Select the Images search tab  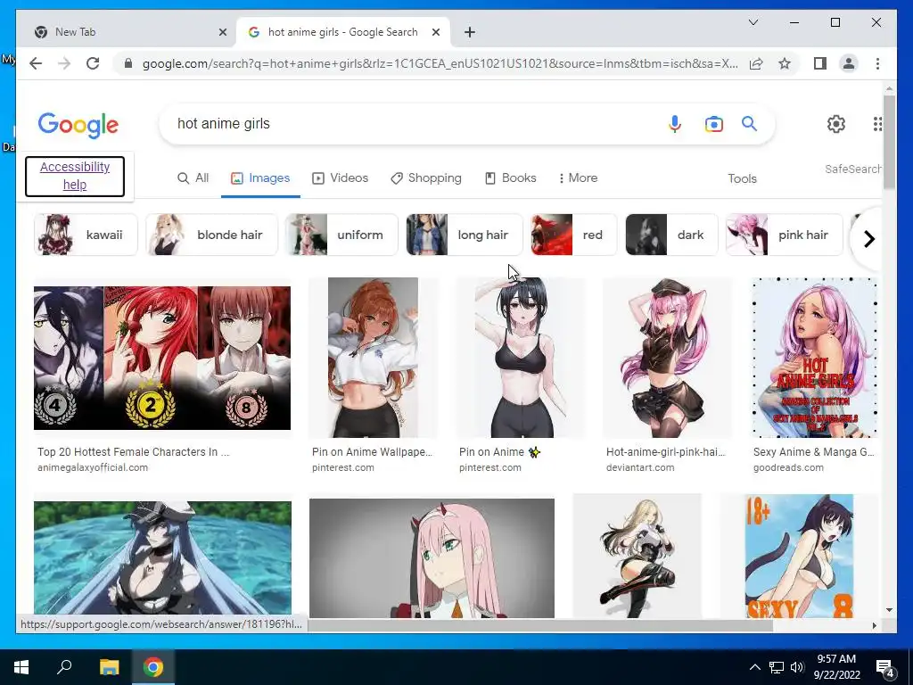point(260,178)
